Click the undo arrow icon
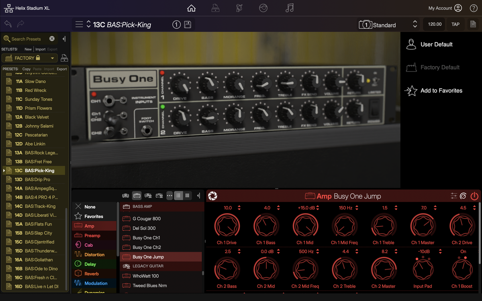Image resolution: width=482 pixels, height=301 pixels. pos(8,24)
